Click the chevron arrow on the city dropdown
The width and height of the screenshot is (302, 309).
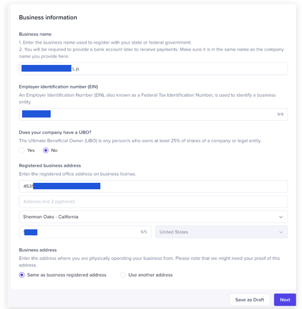point(281,217)
